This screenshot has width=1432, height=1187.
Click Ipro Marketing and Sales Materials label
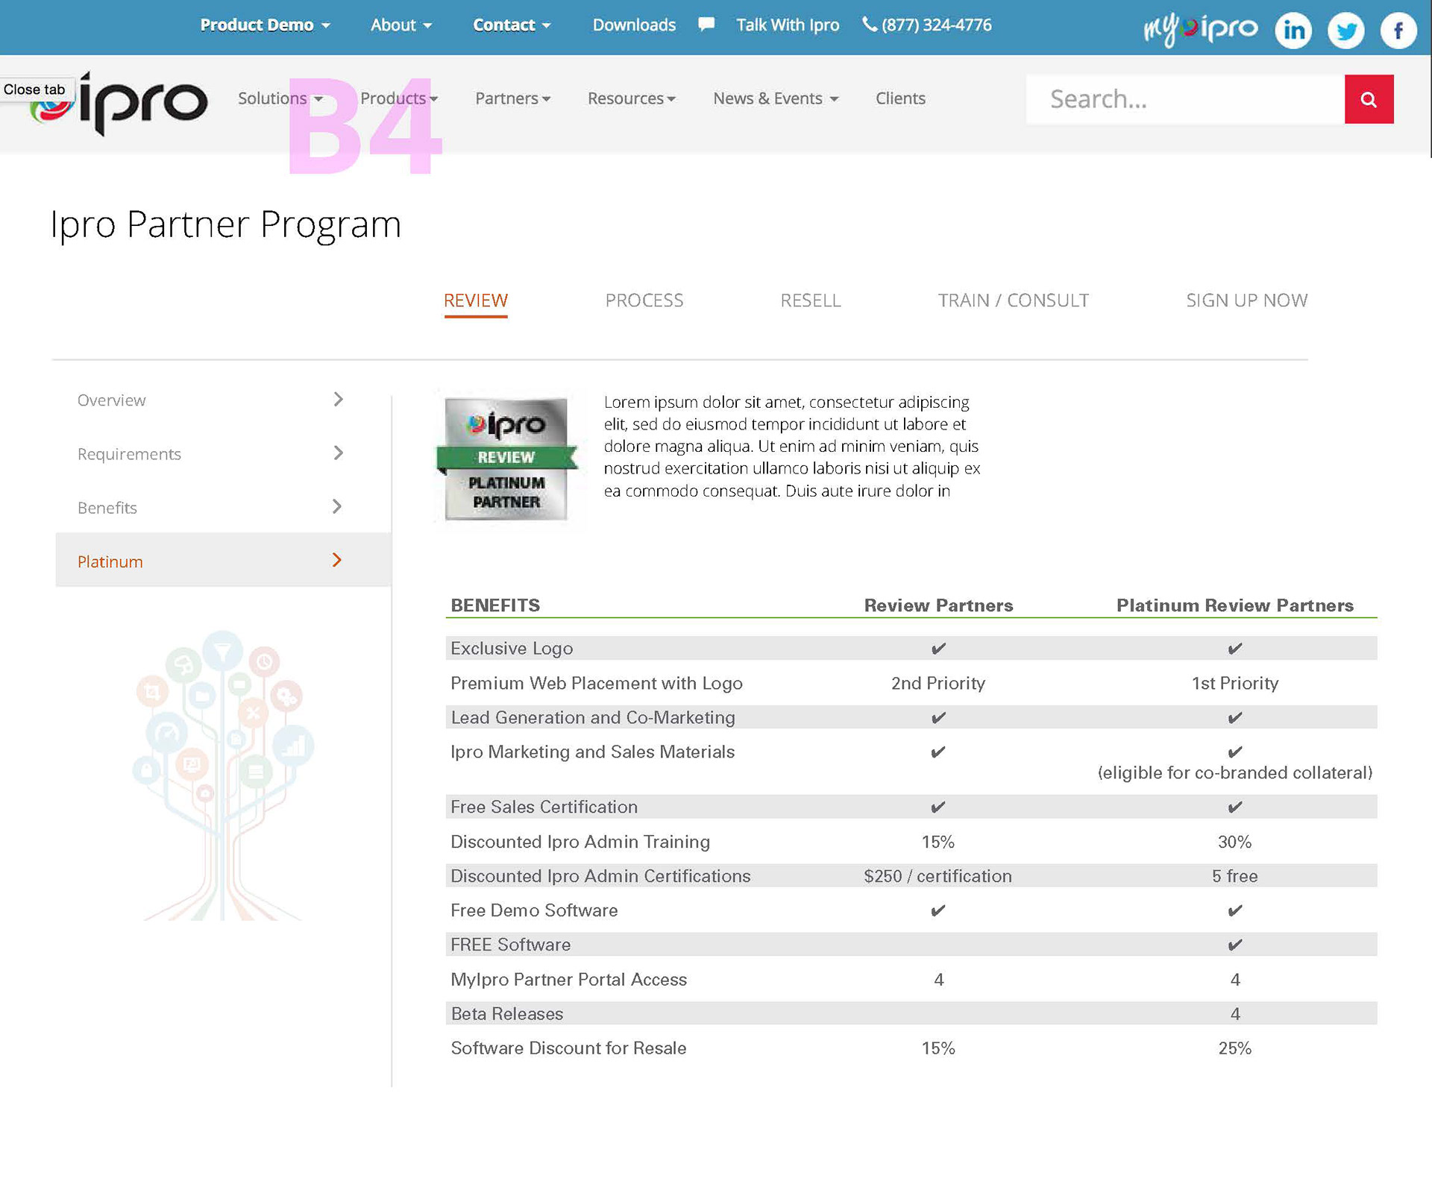point(593,752)
